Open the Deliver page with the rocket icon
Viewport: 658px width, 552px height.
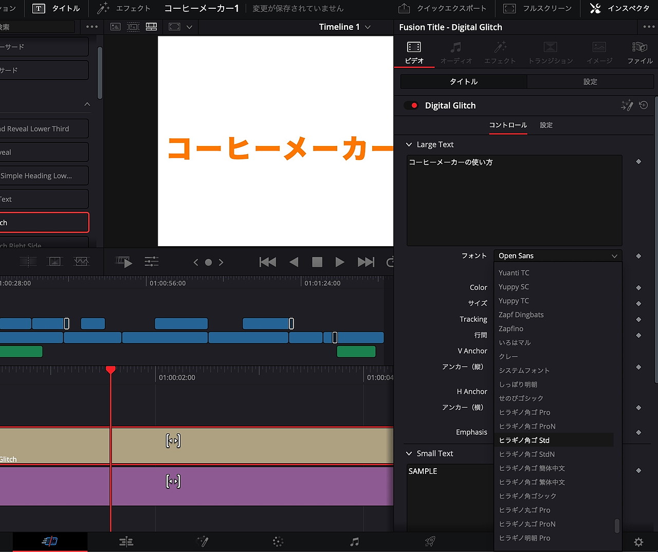pyautogui.click(x=430, y=541)
